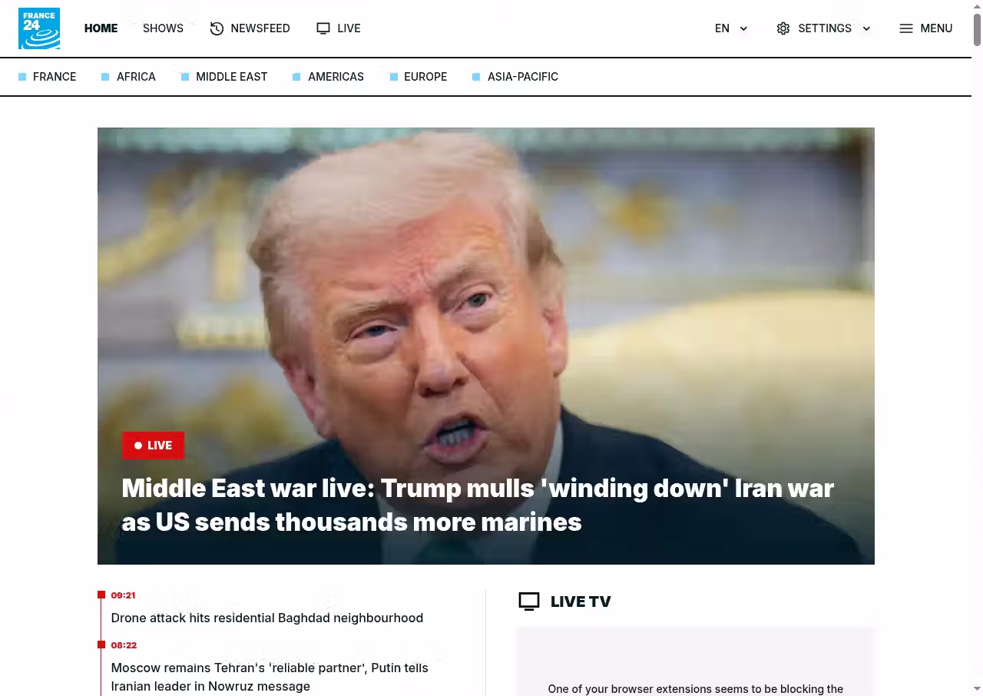The height and width of the screenshot is (696, 983).
Task: Open the Middle East war live headline
Action: pyautogui.click(x=478, y=505)
